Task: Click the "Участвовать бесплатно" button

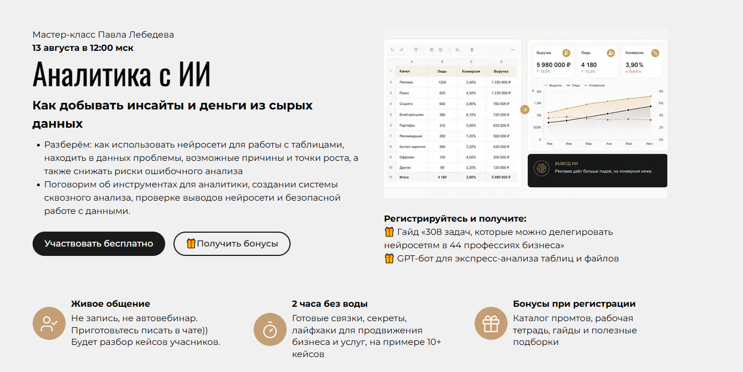Action: [99, 244]
